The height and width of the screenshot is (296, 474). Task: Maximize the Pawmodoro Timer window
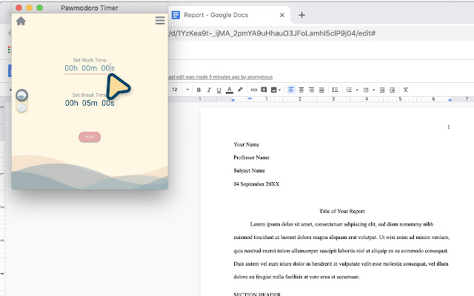(39, 8)
